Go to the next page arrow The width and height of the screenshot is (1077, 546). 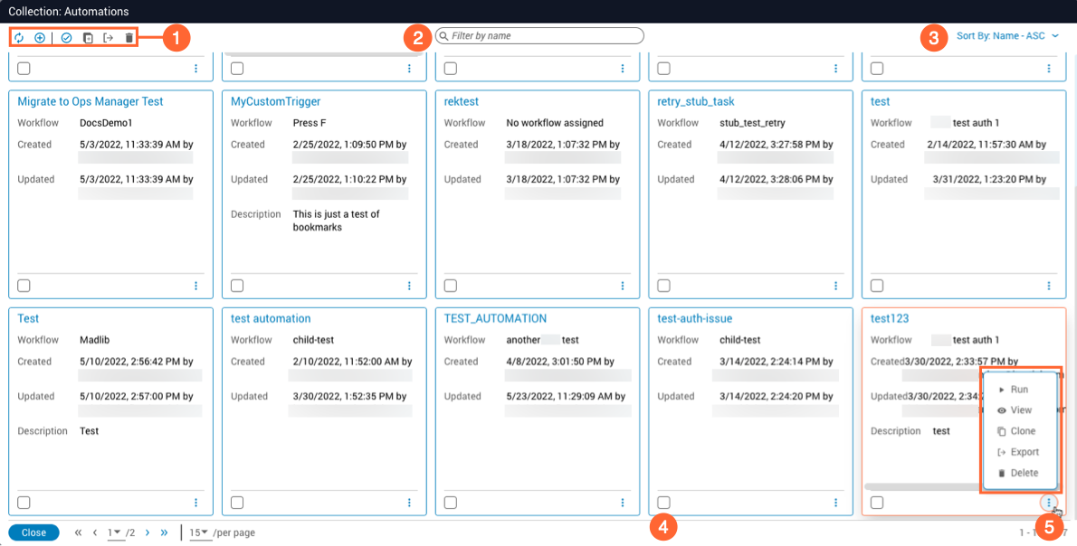tap(147, 532)
